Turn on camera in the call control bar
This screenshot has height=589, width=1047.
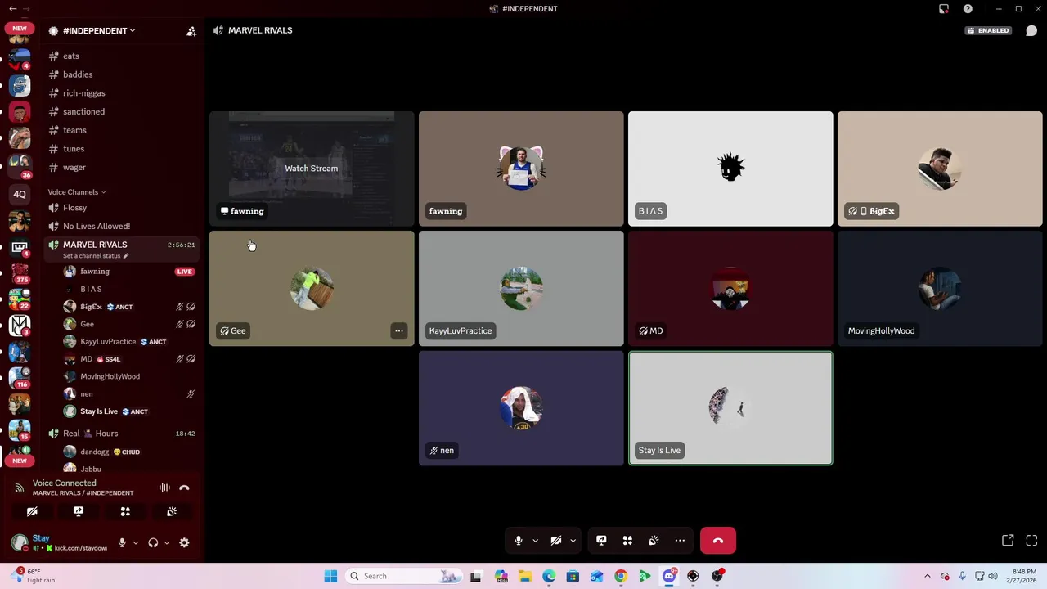(556, 541)
